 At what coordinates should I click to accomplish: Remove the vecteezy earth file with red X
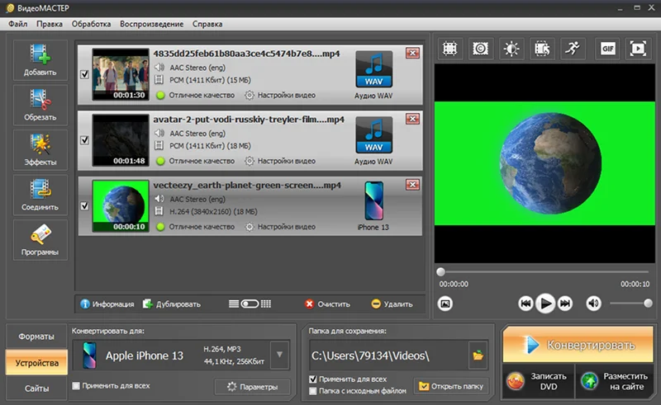click(412, 185)
